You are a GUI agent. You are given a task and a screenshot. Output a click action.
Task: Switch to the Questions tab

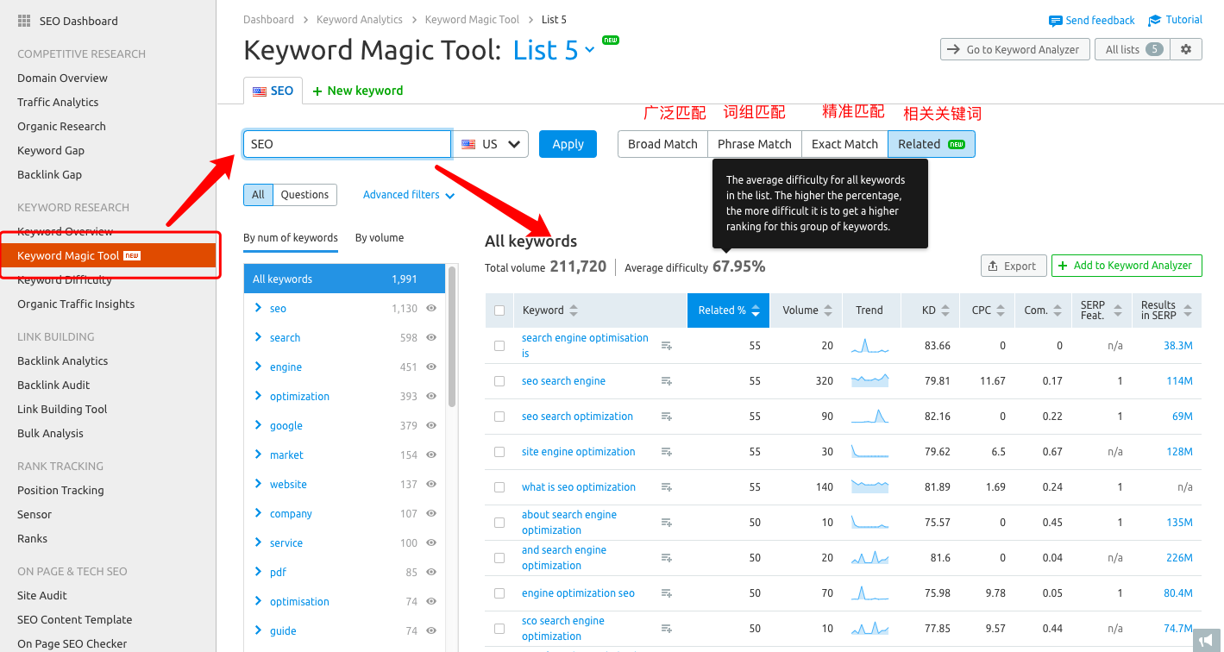click(306, 194)
